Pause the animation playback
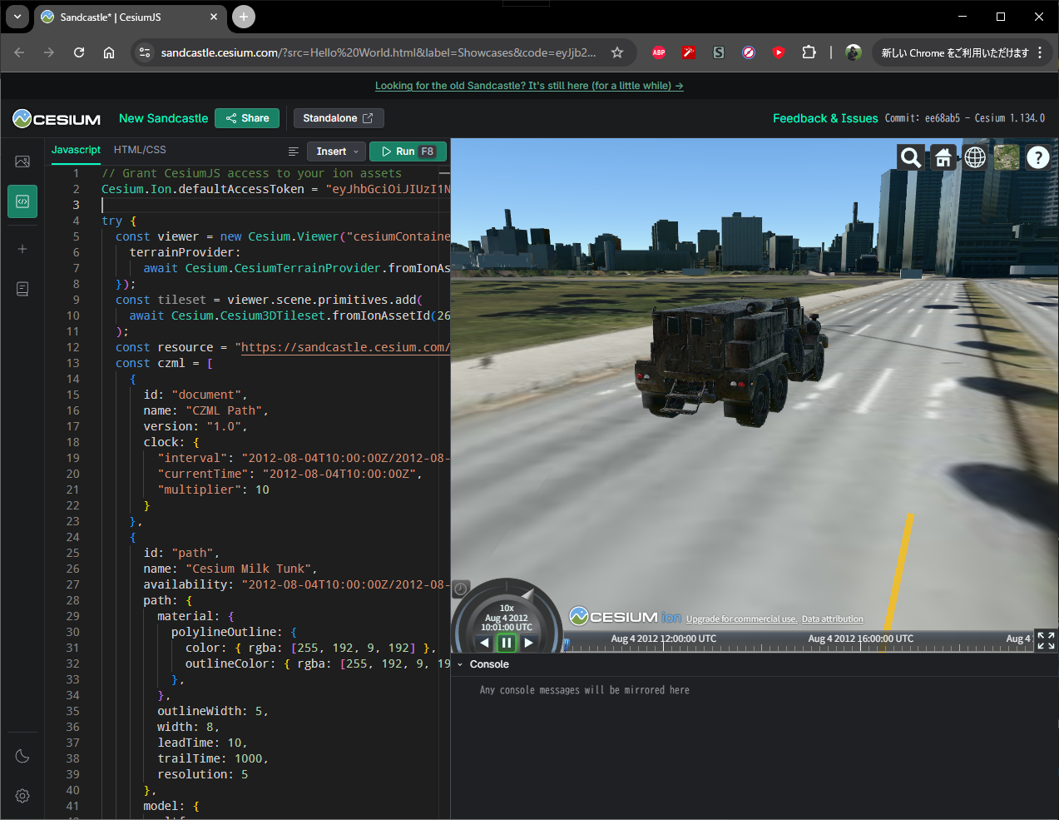1059x820 pixels. click(506, 643)
